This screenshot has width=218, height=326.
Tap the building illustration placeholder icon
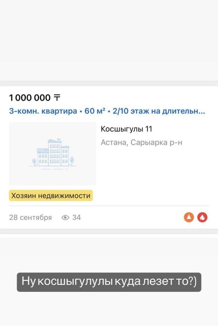(x=53, y=153)
